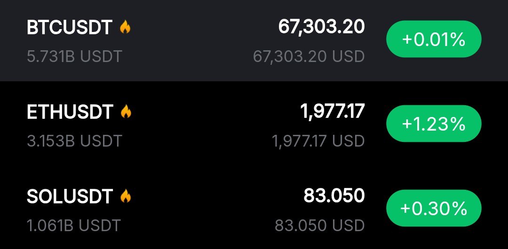The width and height of the screenshot is (508, 249).
Task: Tap the 83.050 USD converted price
Action: [320, 225]
